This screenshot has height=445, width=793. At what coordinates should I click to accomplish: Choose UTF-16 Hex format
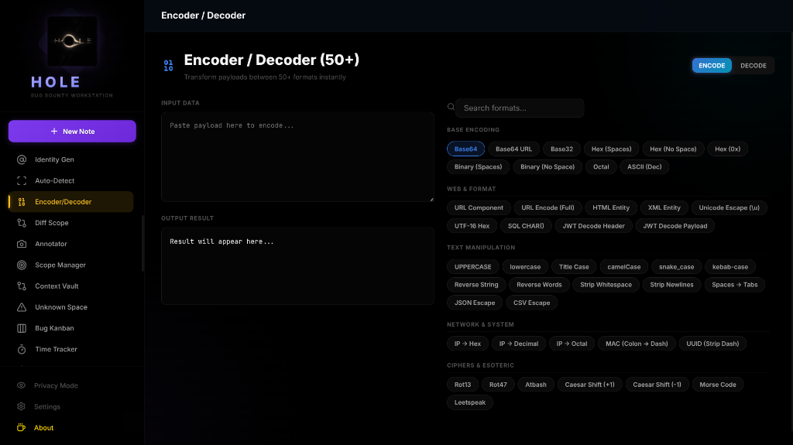[472, 226]
